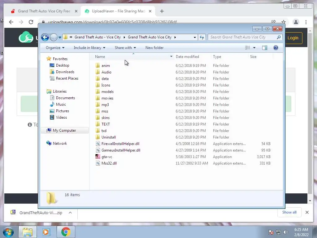Image resolution: width=317 pixels, height=238 pixels.
Task: Open Network in navigation pane
Action: click(60, 143)
